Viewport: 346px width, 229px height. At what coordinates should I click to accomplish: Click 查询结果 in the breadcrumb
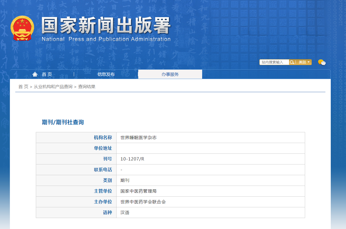[x=87, y=87]
